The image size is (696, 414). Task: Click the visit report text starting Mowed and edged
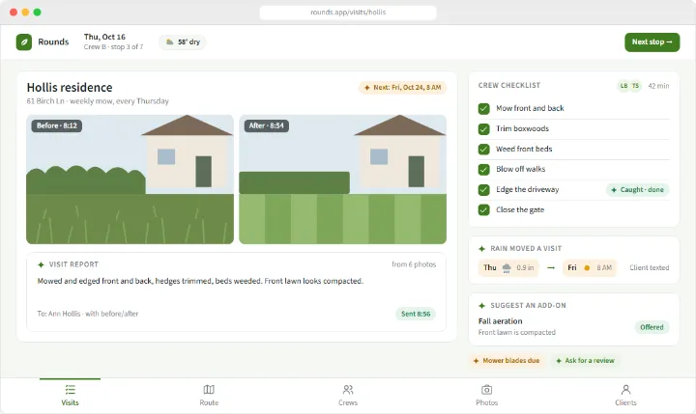click(x=200, y=281)
